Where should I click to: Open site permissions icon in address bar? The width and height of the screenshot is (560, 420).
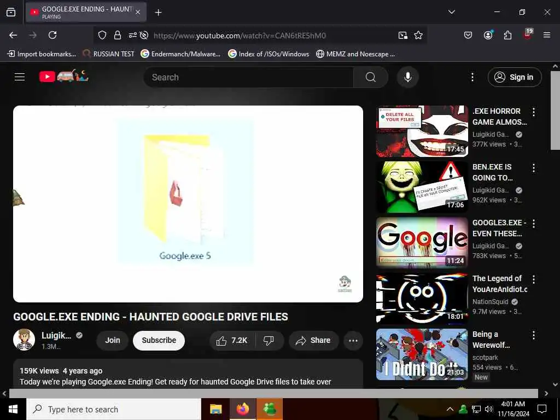coord(132,35)
